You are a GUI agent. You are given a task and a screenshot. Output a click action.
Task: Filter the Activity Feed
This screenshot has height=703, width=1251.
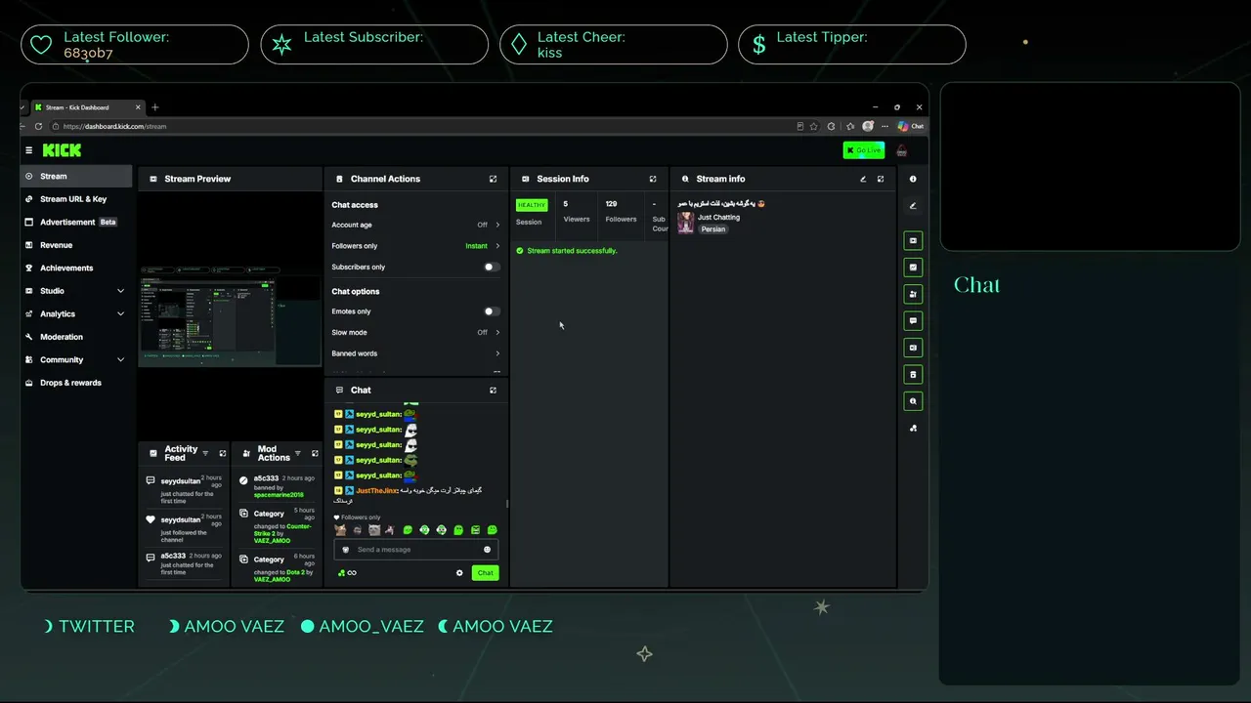pos(205,453)
